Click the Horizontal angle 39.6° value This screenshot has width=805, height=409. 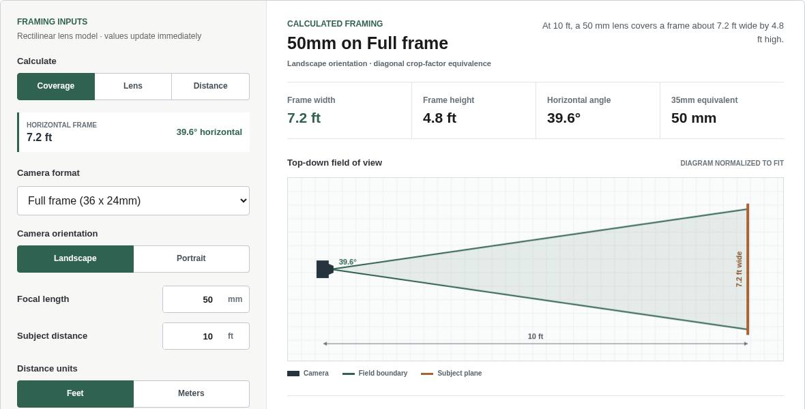click(x=563, y=118)
